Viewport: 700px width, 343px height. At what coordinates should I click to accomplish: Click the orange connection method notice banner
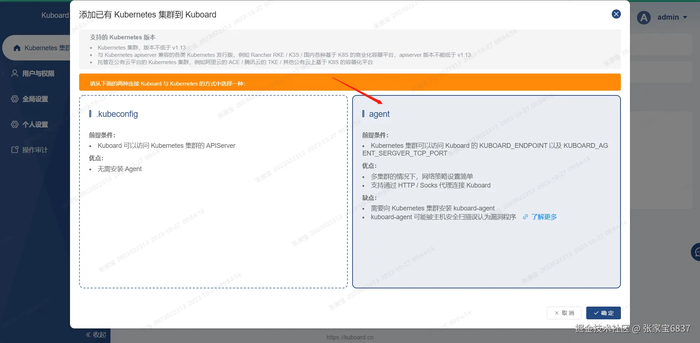click(350, 82)
